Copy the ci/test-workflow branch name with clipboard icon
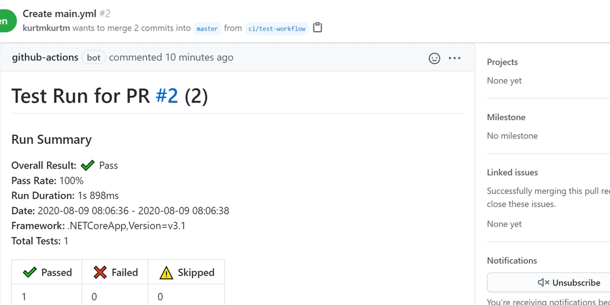610x305 pixels. [x=317, y=27]
